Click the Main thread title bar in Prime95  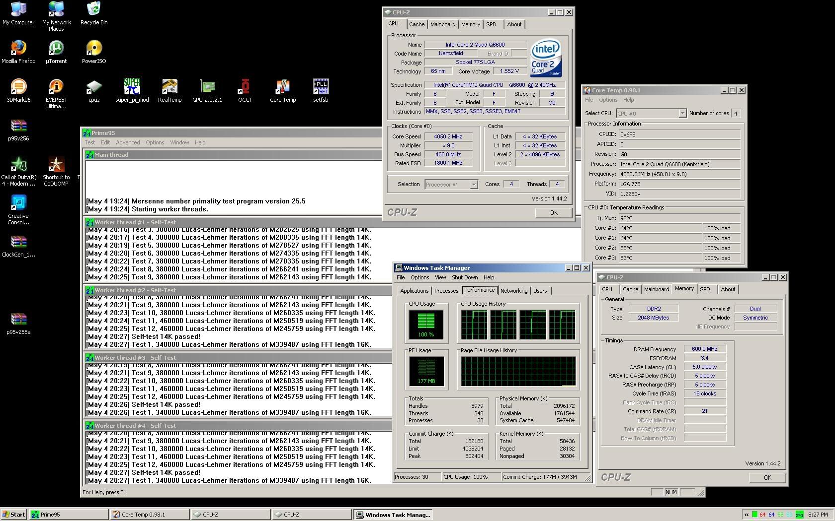point(333,155)
